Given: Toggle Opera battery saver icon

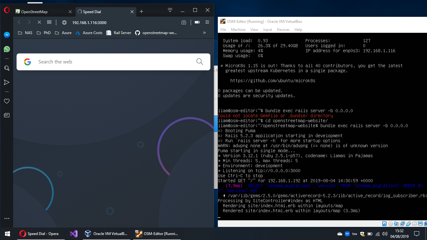Looking at the screenshot, I should tap(197, 22).
